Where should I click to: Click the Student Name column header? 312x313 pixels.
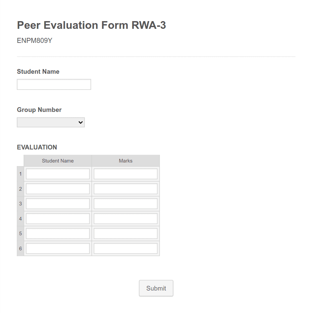coord(57,161)
